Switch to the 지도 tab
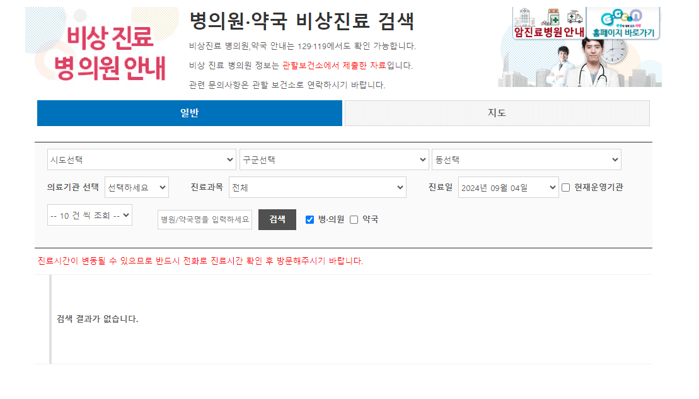 point(497,113)
